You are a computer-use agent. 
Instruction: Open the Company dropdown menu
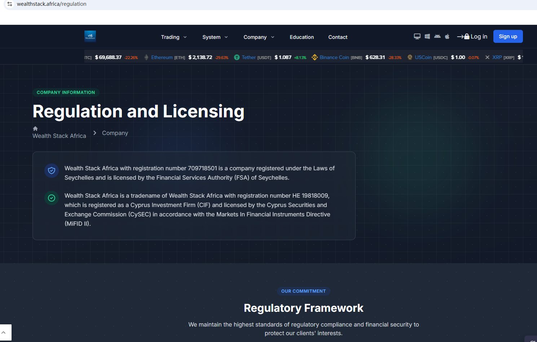pos(259,37)
